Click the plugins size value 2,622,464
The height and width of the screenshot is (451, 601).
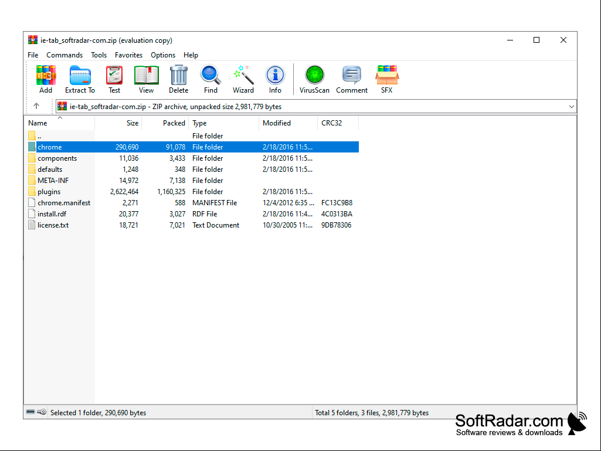tap(124, 191)
